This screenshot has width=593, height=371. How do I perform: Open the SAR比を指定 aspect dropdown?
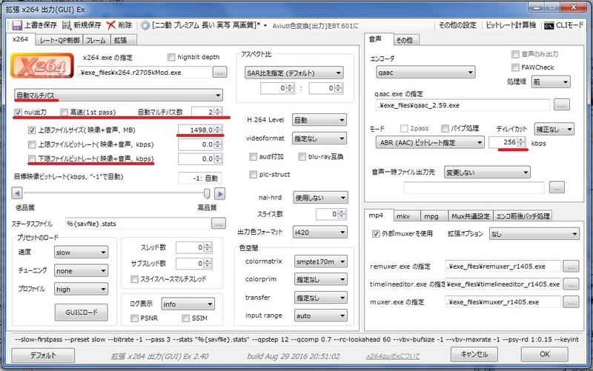click(294, 73)
